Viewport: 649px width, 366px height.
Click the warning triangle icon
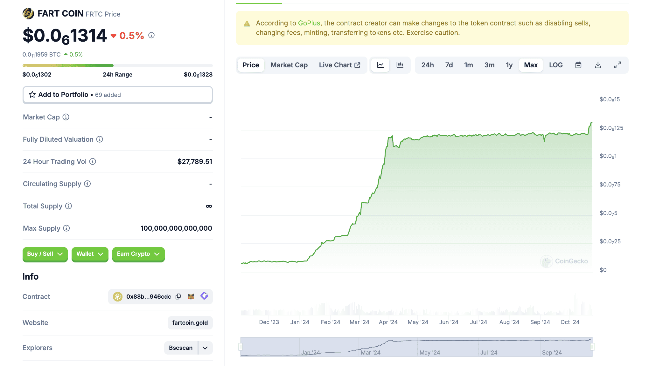point(247,24)
